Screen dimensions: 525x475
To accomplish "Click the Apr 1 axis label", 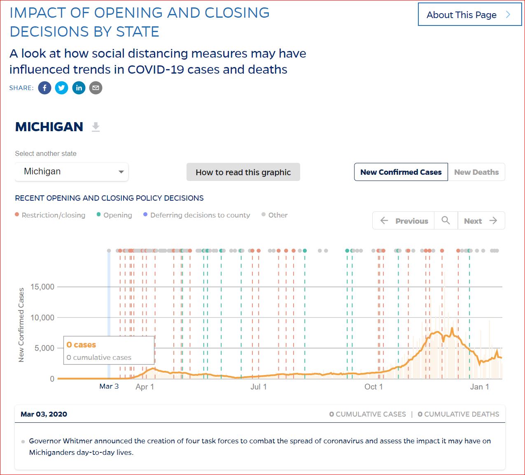I will point(145,387).
